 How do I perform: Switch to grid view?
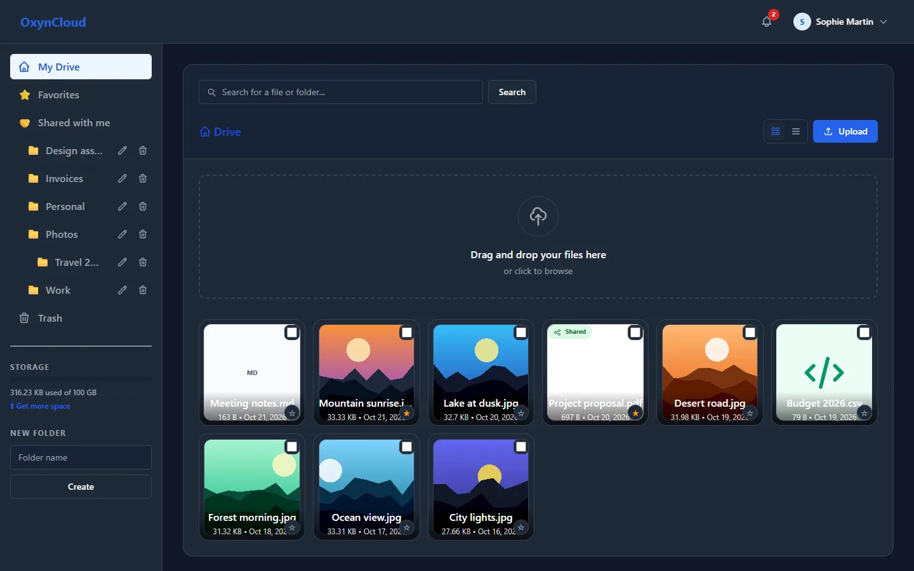776,131
